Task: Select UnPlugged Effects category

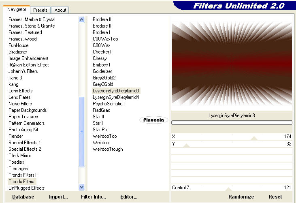Action: click(x=27, y=188)
